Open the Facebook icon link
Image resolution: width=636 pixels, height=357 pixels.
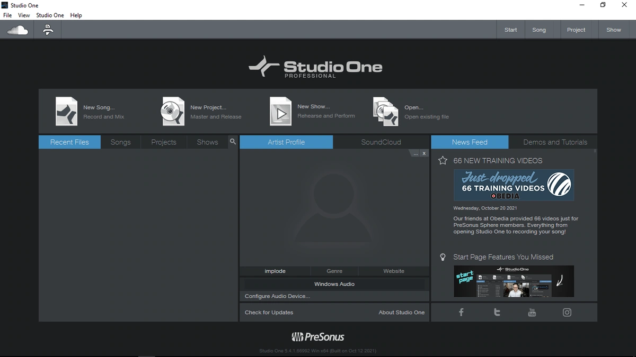point(461,312)
